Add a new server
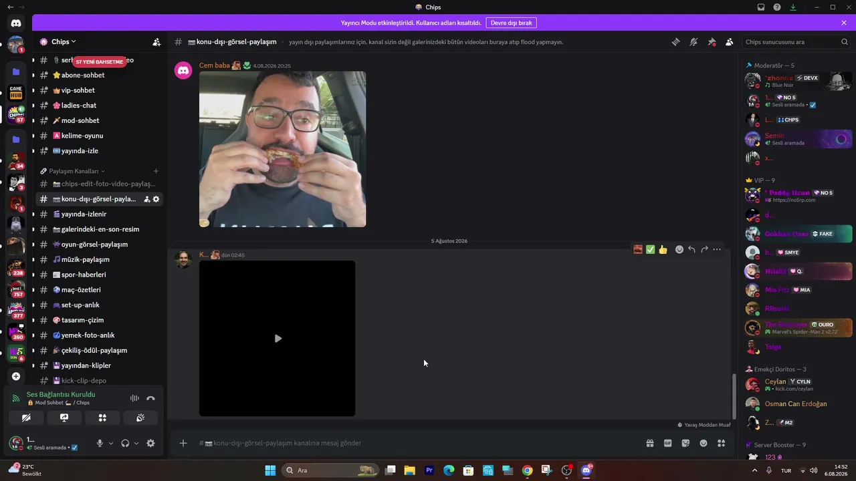 (x=16, y=376)
